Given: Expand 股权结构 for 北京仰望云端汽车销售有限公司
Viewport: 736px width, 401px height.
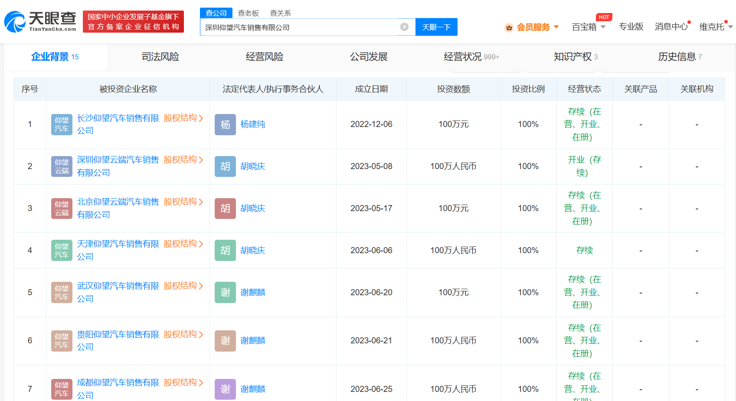Looking at the screenshot, I should pyautogui.click(x=183, y=202).
